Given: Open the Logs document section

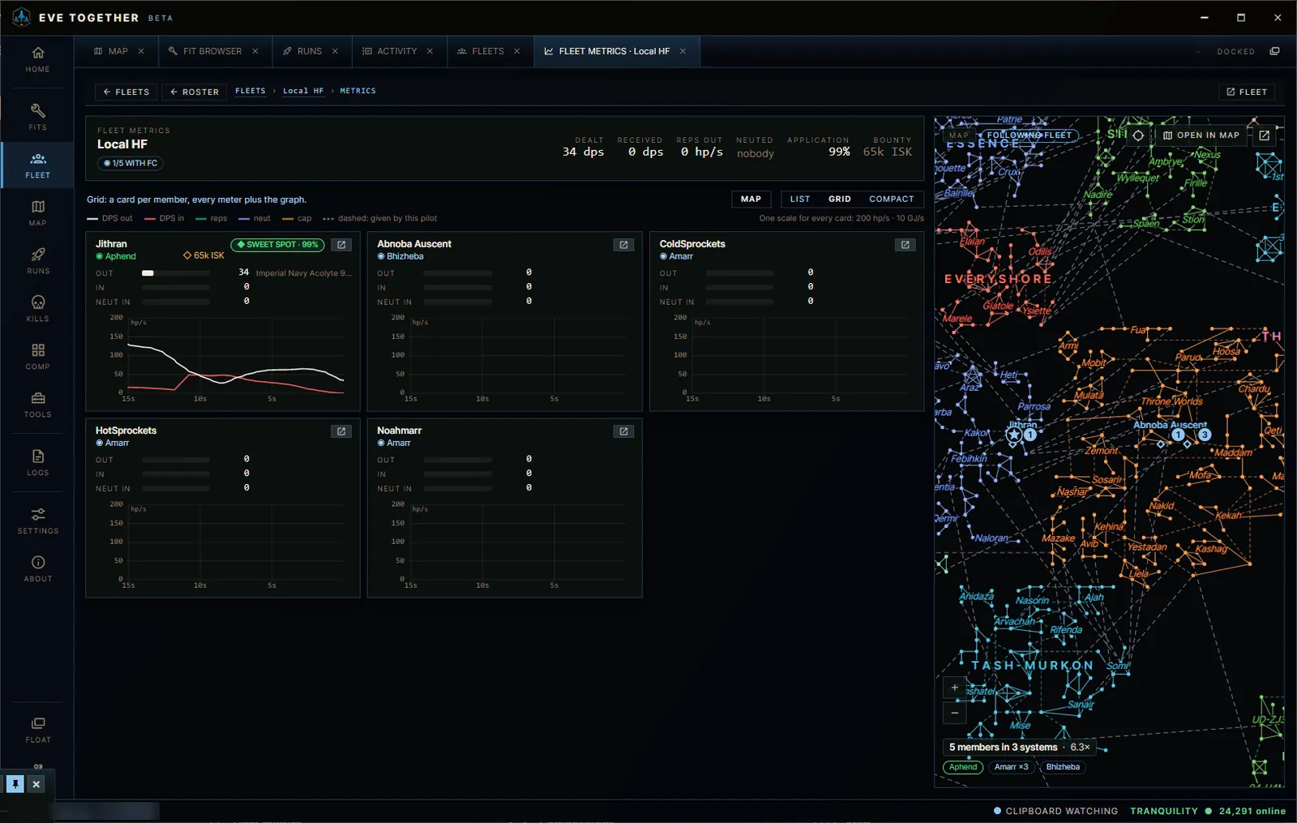Looking at the screenshot, I should (37, 463).
